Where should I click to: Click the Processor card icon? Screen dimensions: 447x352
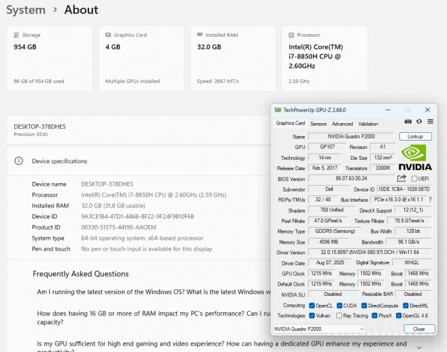click(x=292, y=35)
